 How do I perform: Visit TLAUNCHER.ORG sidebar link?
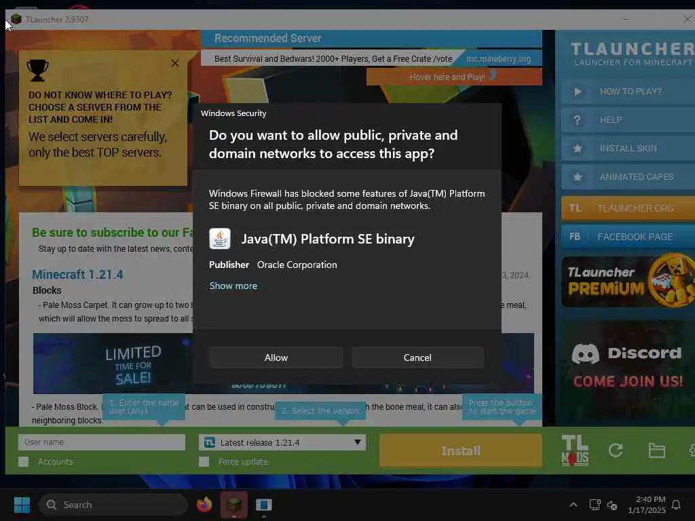click(x=628, y=208)
